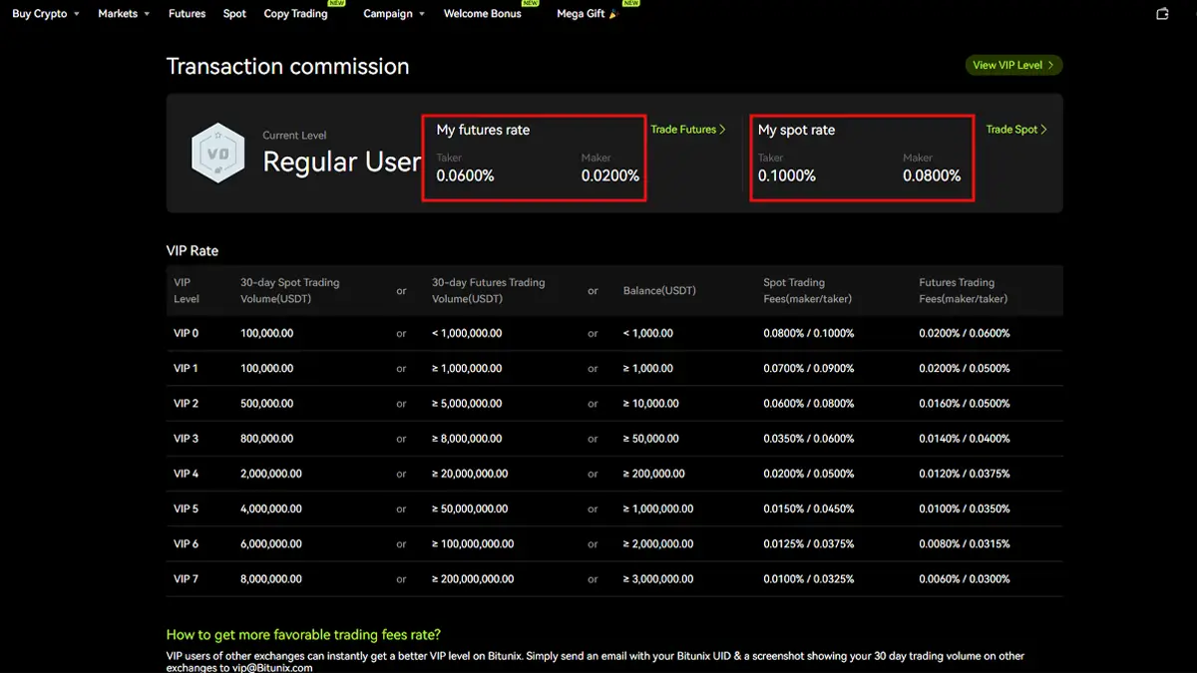The image size is (1197, 673).
Task: Open the Welcome Bonus page
Action: coord(483,14)
